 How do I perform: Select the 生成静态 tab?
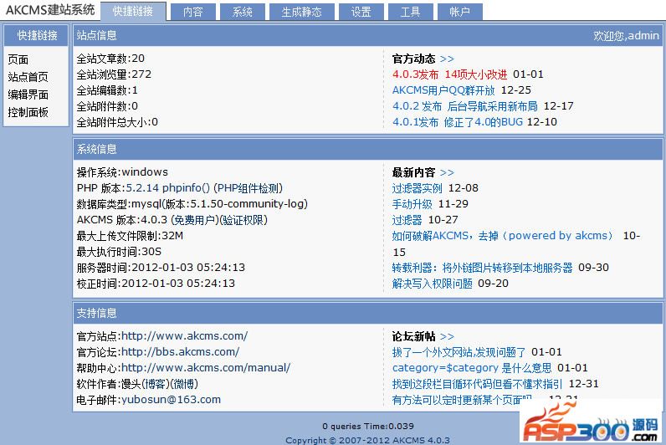pos(301,12)
